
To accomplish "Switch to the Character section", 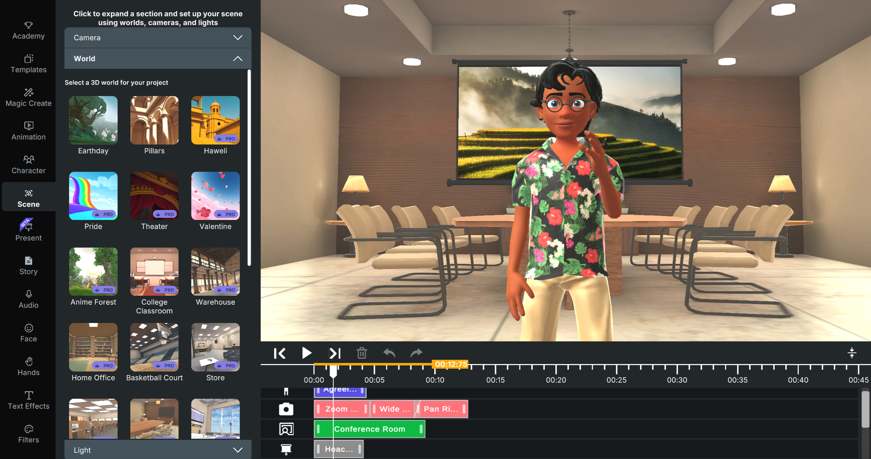I will [x=28, y=164].
